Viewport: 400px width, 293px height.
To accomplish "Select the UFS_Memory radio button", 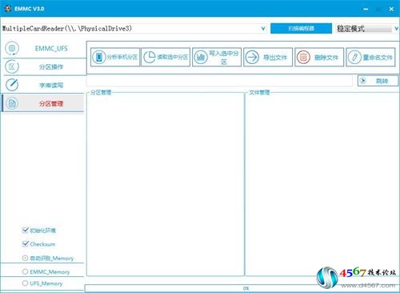I will pyautogui.click(x=25, y=283).
